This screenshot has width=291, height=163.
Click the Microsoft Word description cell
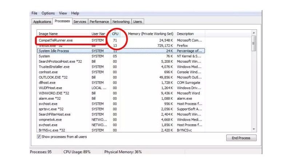188,93
